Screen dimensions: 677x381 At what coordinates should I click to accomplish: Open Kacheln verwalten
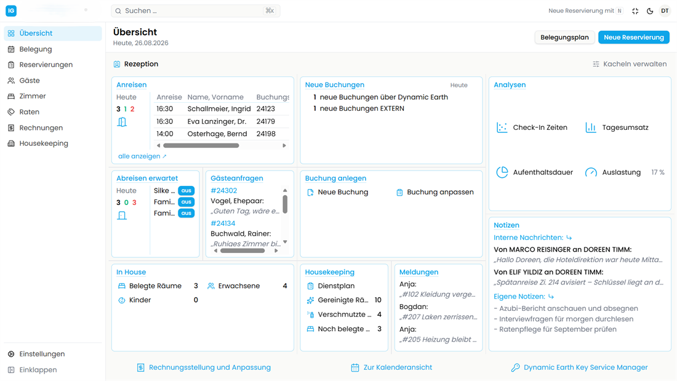point(630,64)
